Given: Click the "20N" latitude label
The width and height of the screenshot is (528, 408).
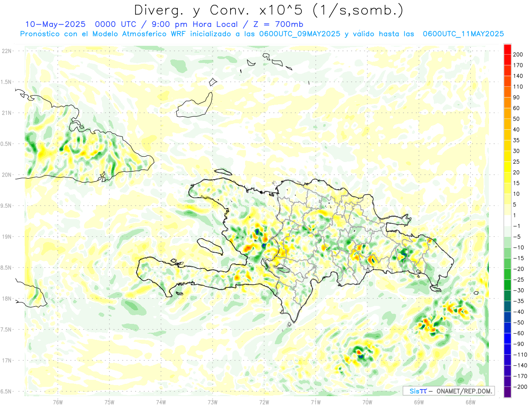Looking at the screenshot, I should click(7, 175).
